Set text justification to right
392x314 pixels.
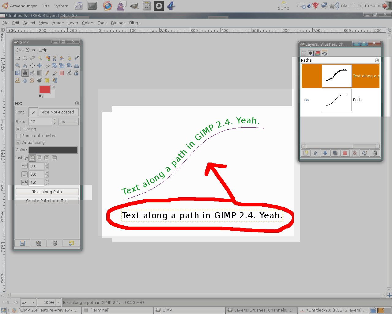click(40, 158)
